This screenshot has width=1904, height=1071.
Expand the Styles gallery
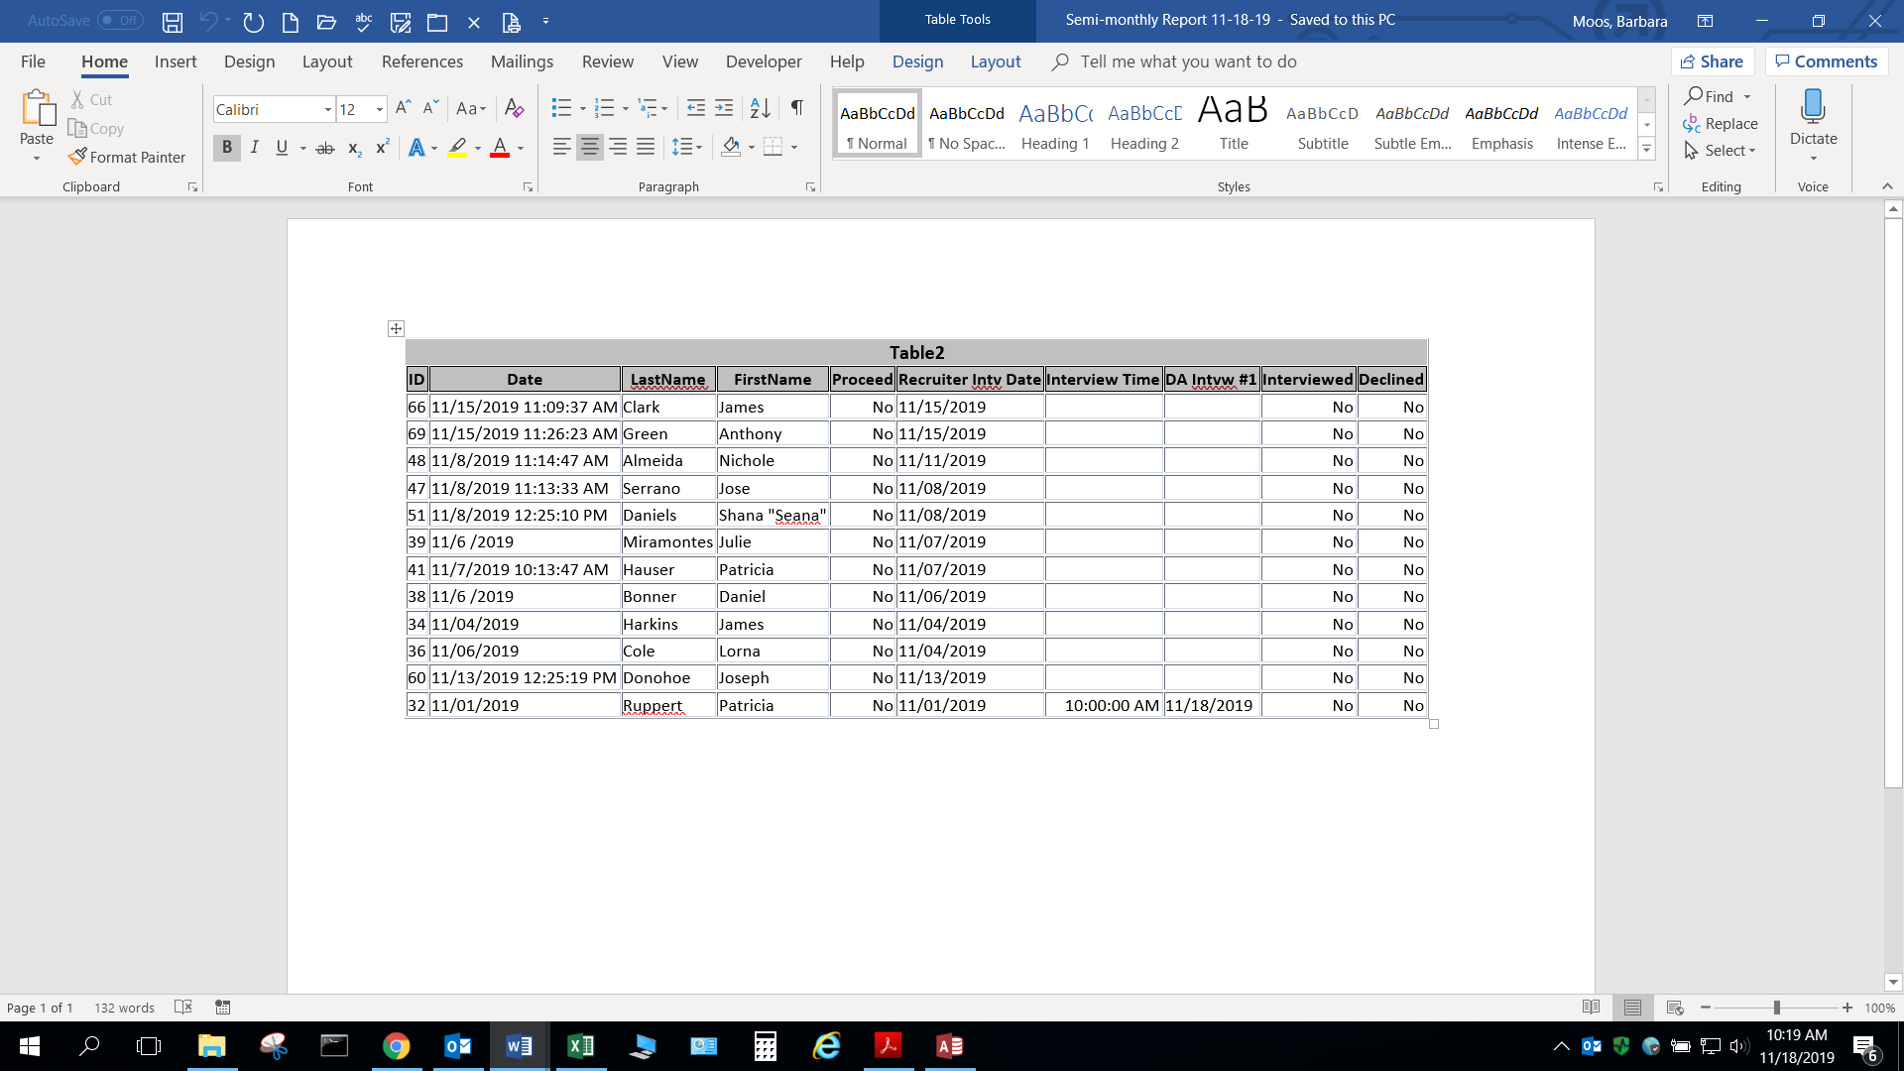tap(1646, 149)
